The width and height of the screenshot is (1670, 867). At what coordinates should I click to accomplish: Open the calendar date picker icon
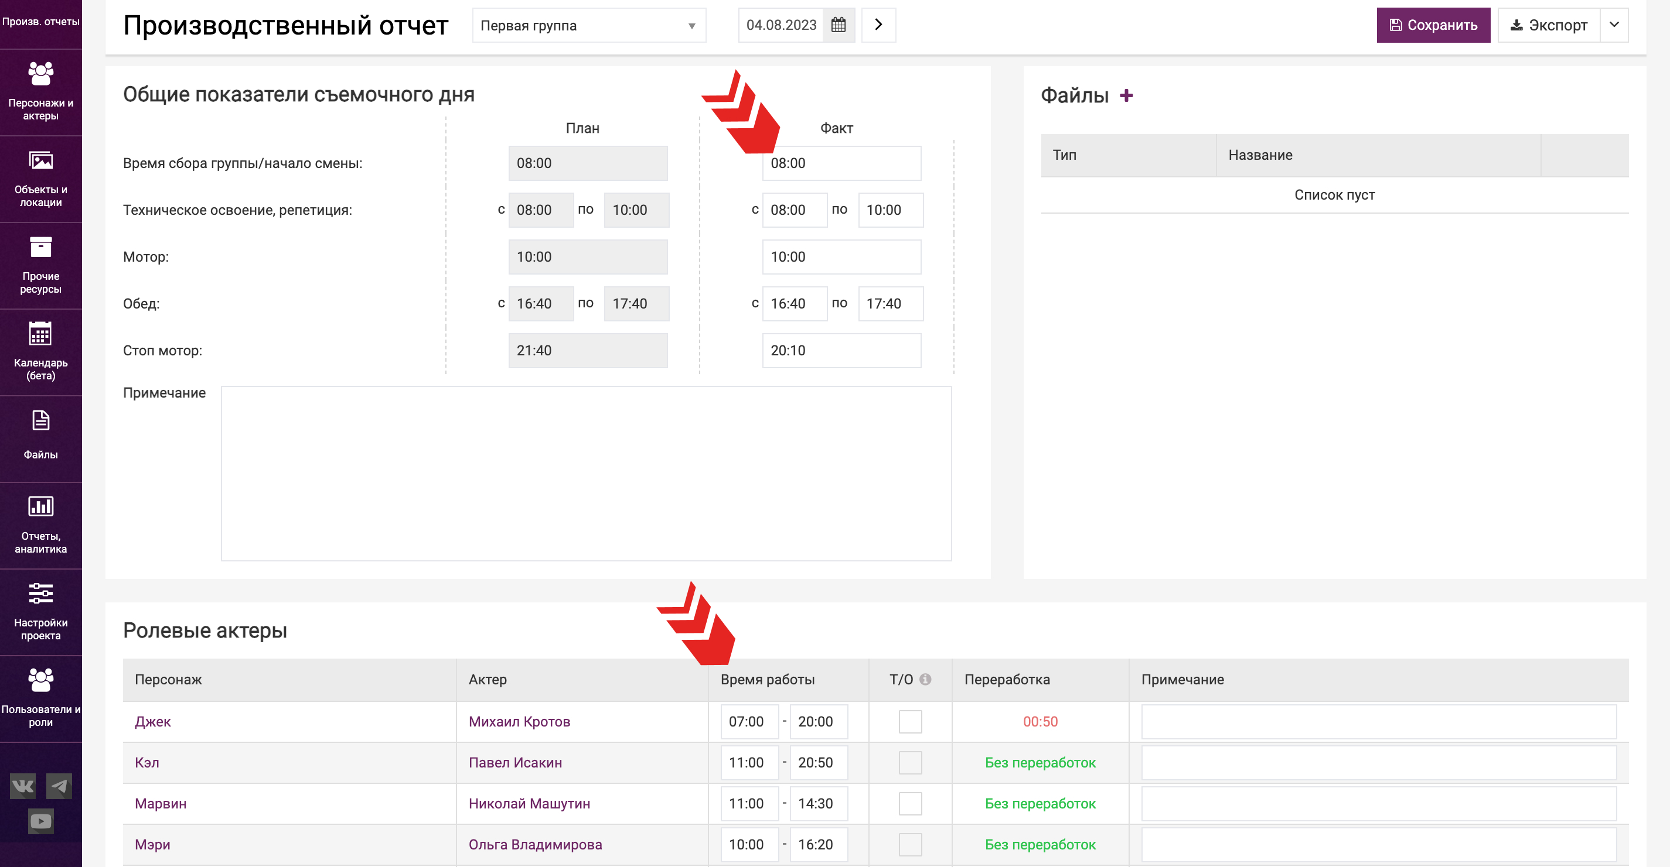tap(839, 25)
